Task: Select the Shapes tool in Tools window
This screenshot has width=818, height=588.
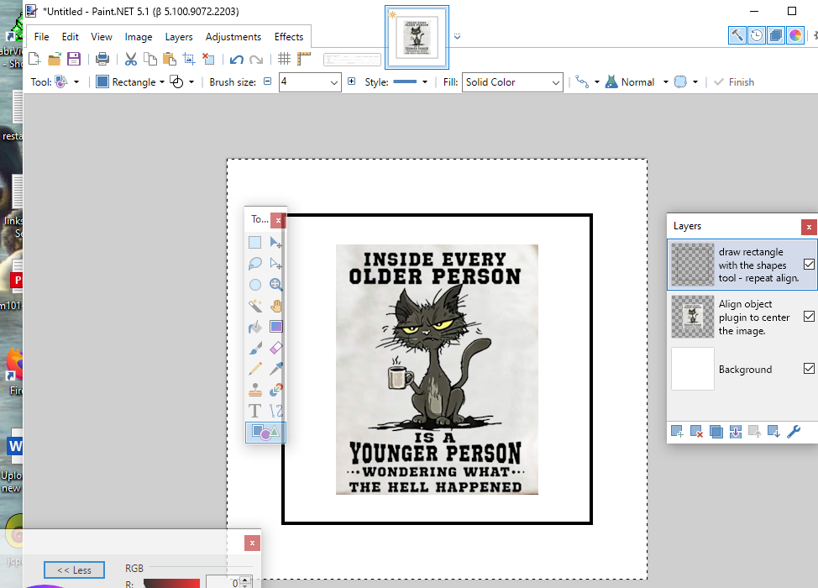Action: tap(265, 432)
